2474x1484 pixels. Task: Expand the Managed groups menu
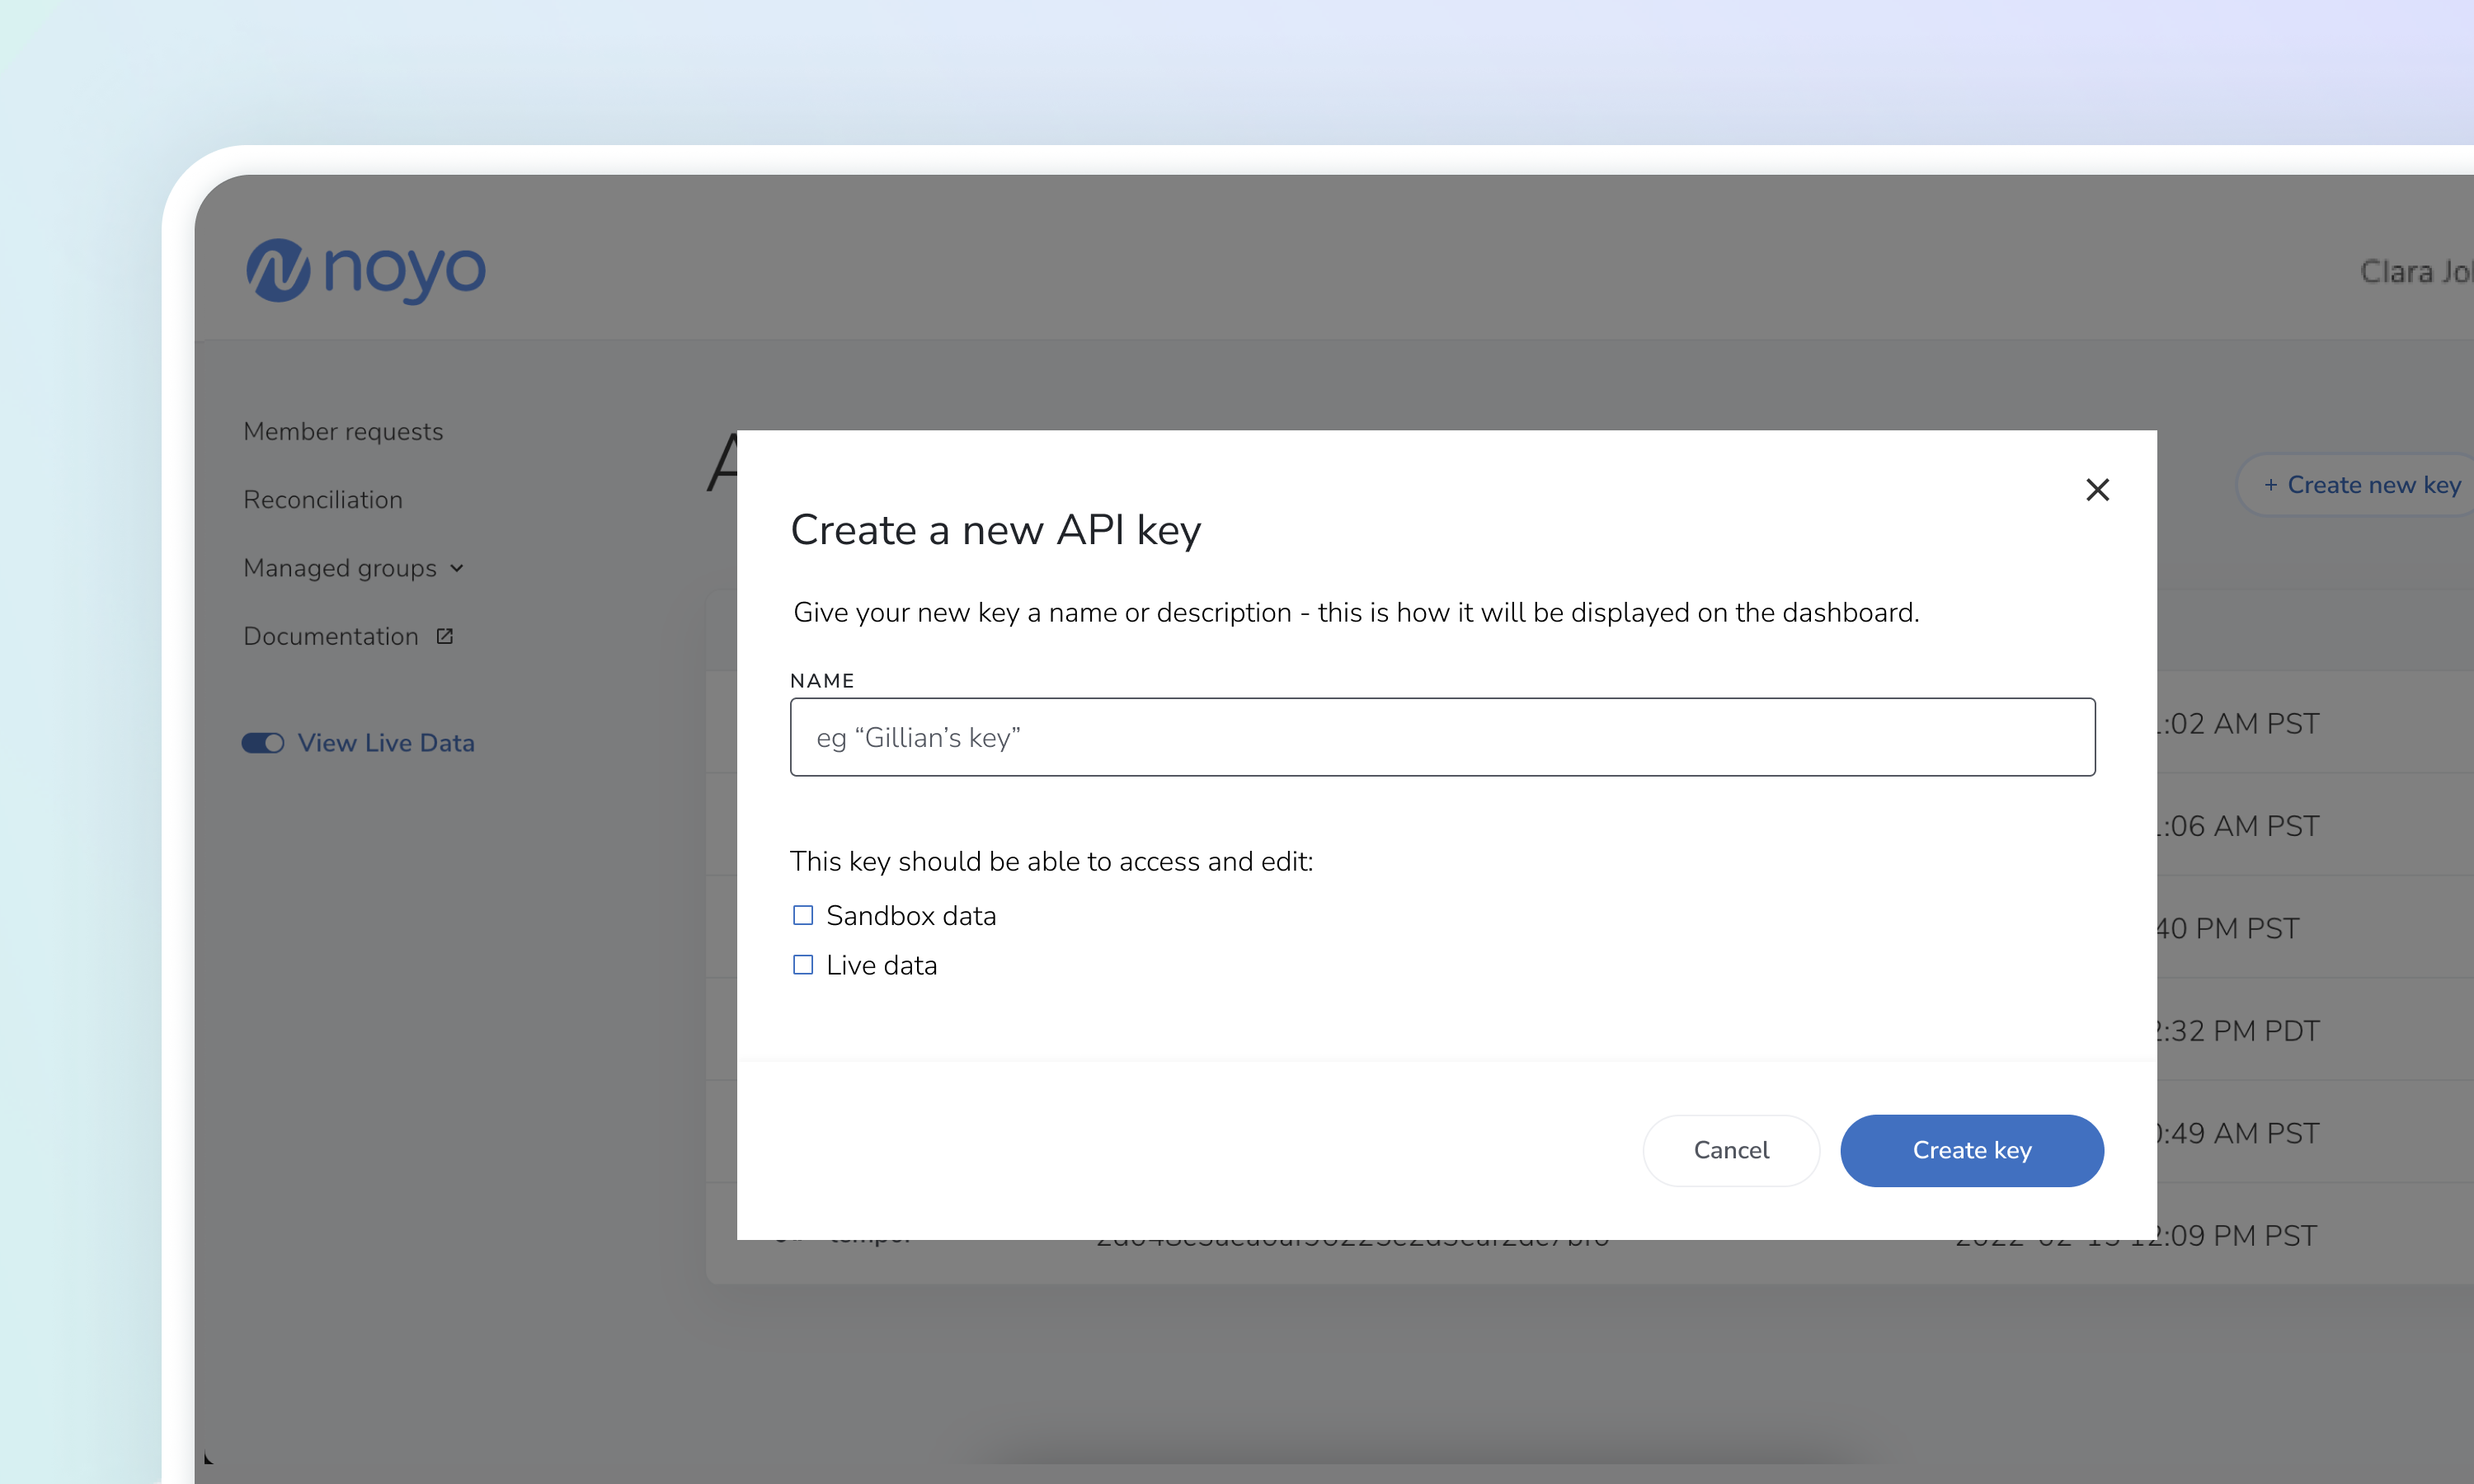tap(353, 568)
